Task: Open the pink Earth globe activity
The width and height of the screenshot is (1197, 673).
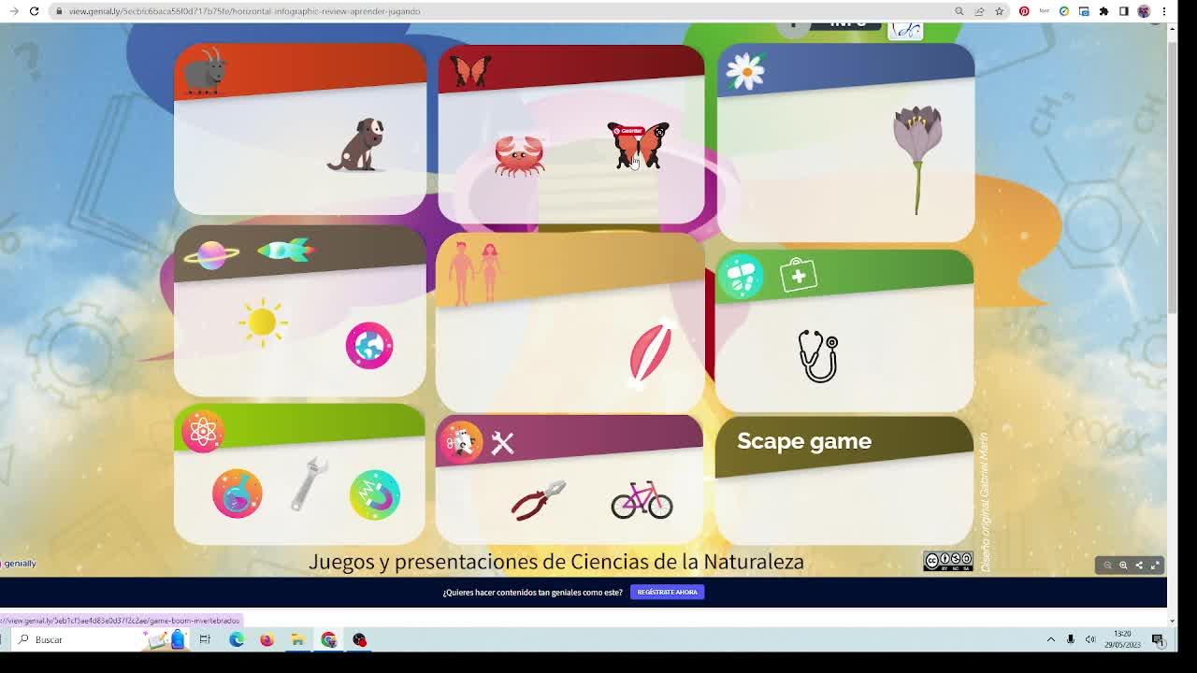Action: 369,346
